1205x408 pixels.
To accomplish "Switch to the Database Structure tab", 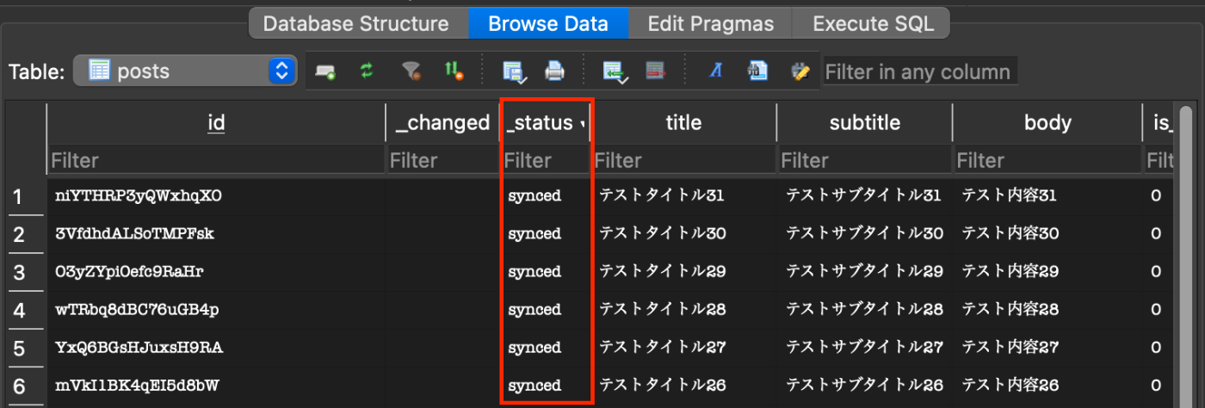I will click(x=355, y=23).
